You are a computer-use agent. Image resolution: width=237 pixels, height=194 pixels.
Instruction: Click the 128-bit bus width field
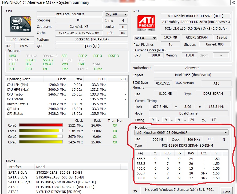coord(222,37)
